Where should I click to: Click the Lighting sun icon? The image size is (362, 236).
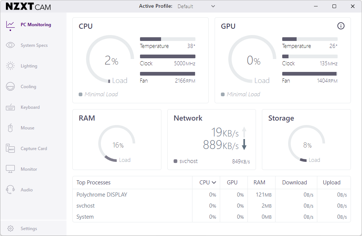pyautogui.click(x=10, y=66)
